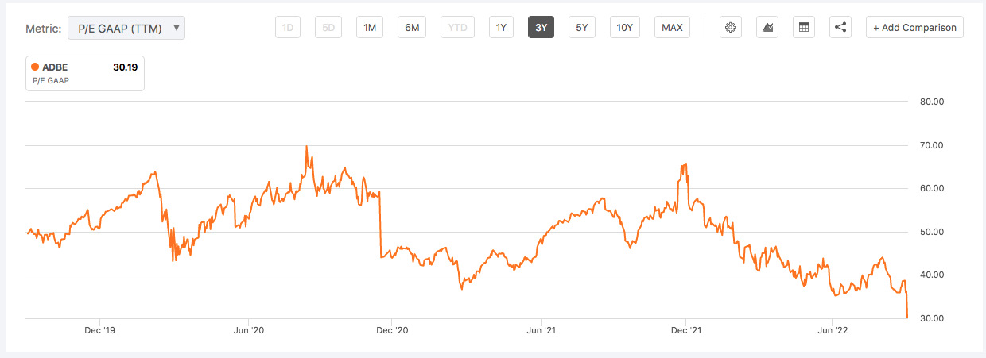Click the Jun '20 x-axis label
Image resolution: width=986 pixels, height=358 pixels.
click(x=250, y=330)
